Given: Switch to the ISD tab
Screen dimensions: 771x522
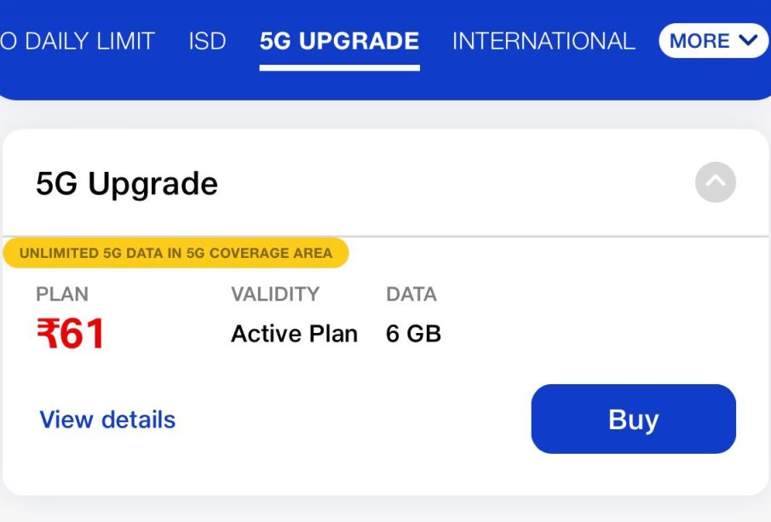Looking at the screenshot, I should click(208, 41).
